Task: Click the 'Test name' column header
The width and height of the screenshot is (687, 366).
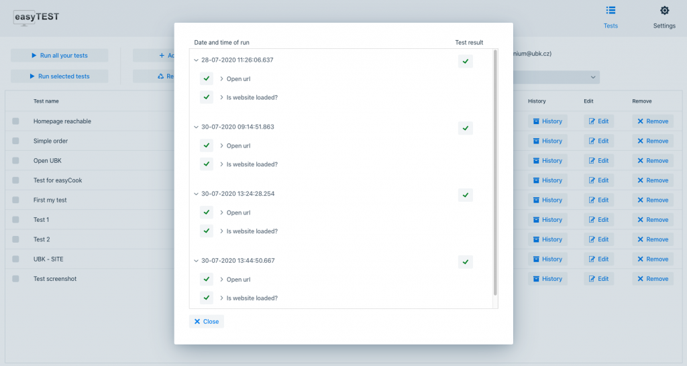Action: (46, 101)
